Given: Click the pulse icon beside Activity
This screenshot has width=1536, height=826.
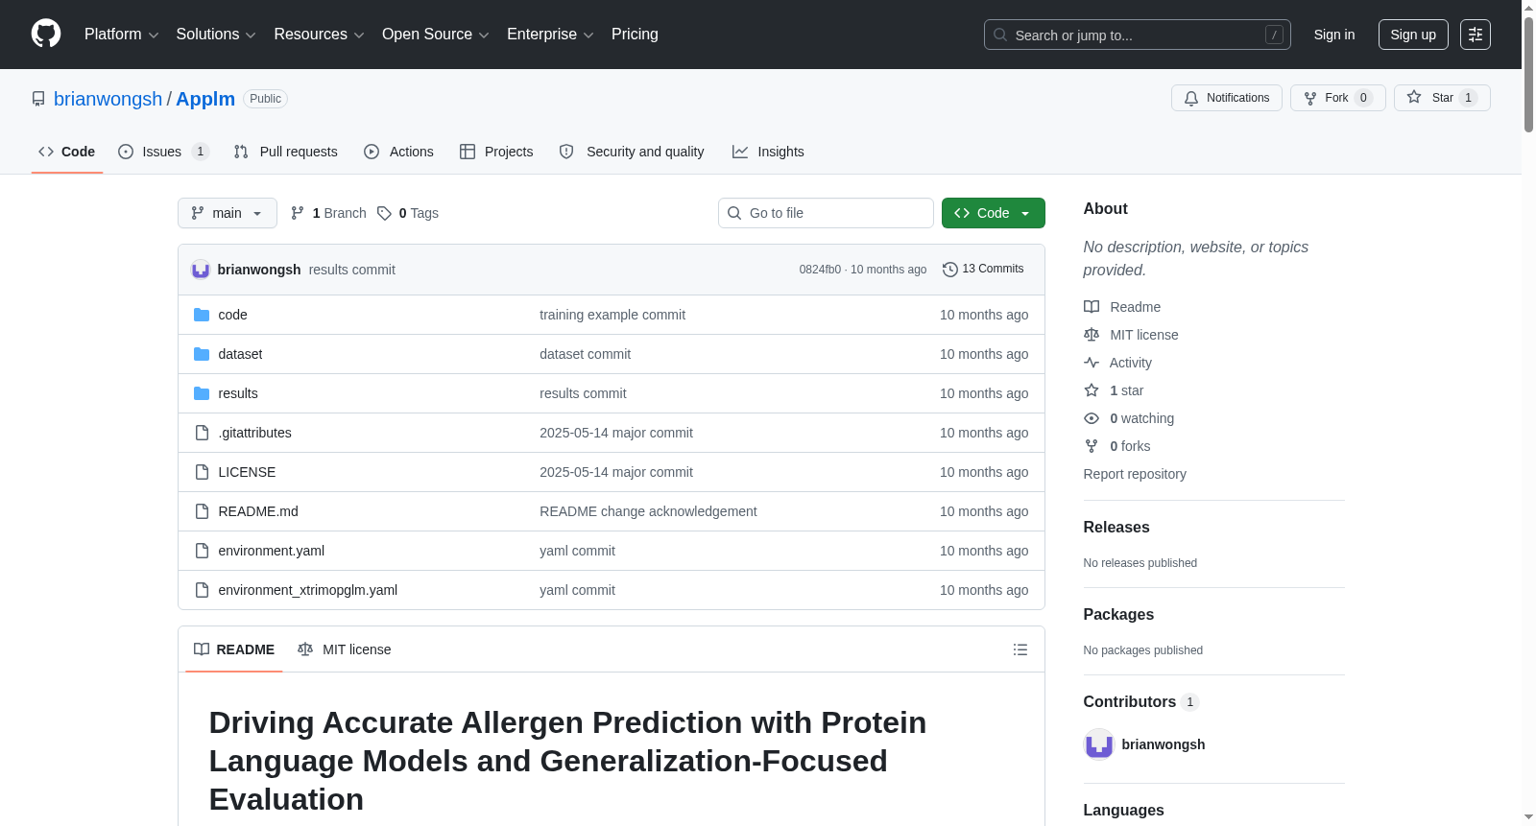Looking at the screenshot, I should (x=1092, y=363).
